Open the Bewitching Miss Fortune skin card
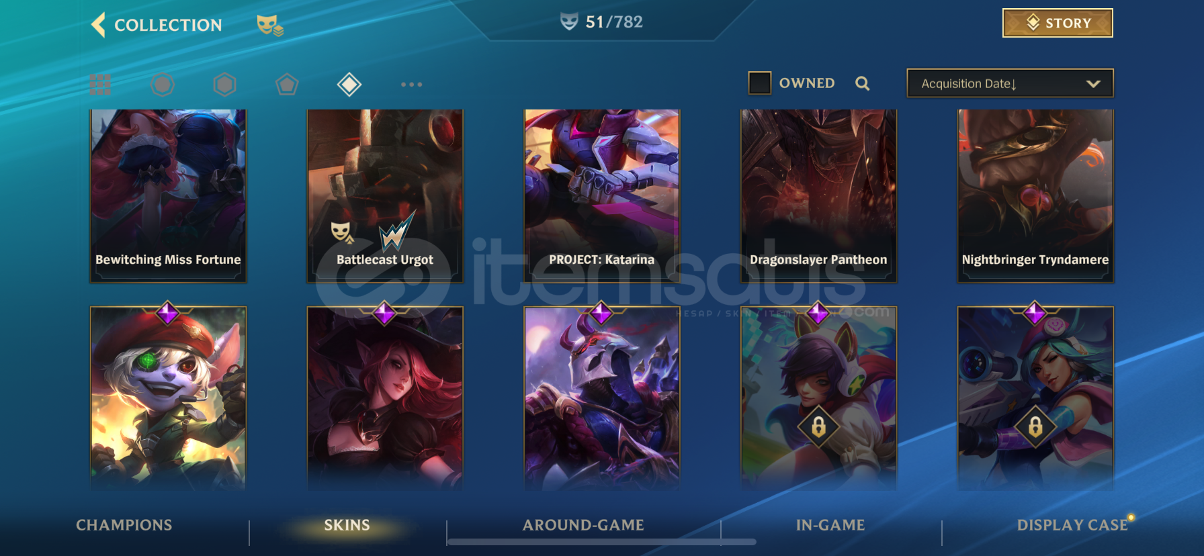This screenshot has width=1204, height=556. coord(168,195)
